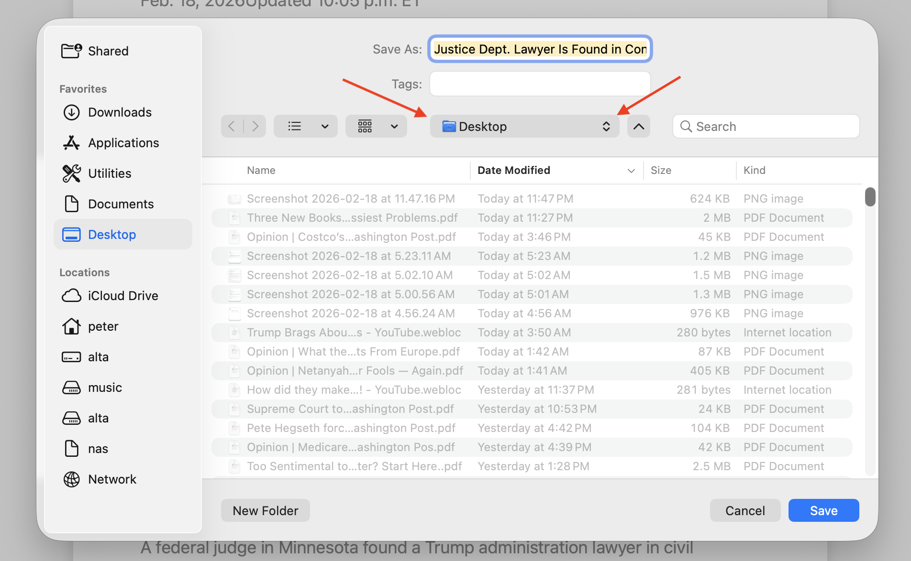Click the Shared folder icon
The height and width of the screenshot is (561, 911).
[x=71, y=51]
